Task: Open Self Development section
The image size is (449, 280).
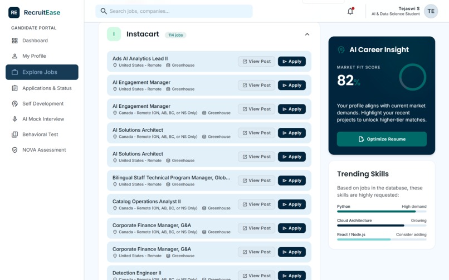Action: (42, 104)
